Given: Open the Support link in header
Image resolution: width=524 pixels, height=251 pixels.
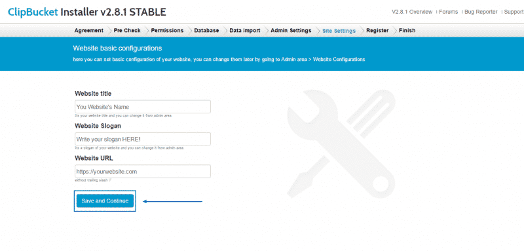Looking at the screenshot, I should tap(514, 12).
